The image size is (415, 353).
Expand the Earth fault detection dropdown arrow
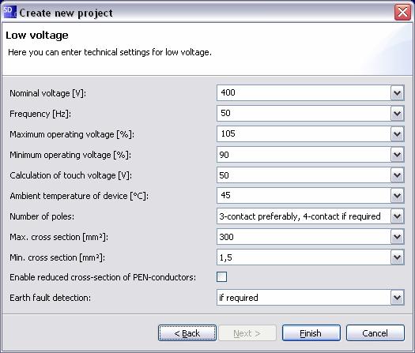[398, 298]
